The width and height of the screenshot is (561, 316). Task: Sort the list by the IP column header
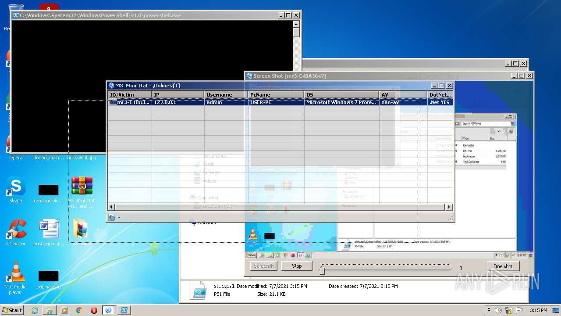pyautogui.click(x=178, y=95)
